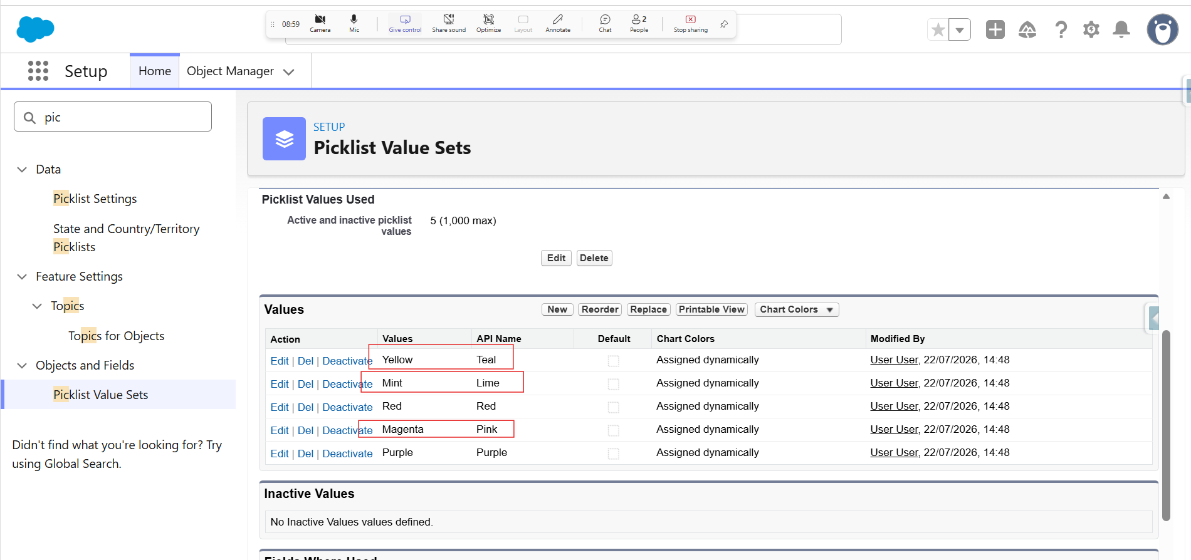Viewport: 1191px width, 560px height.
Task: Open the Chart Colors dropdown
Action: pyautogui.click(x=796, y=309)
